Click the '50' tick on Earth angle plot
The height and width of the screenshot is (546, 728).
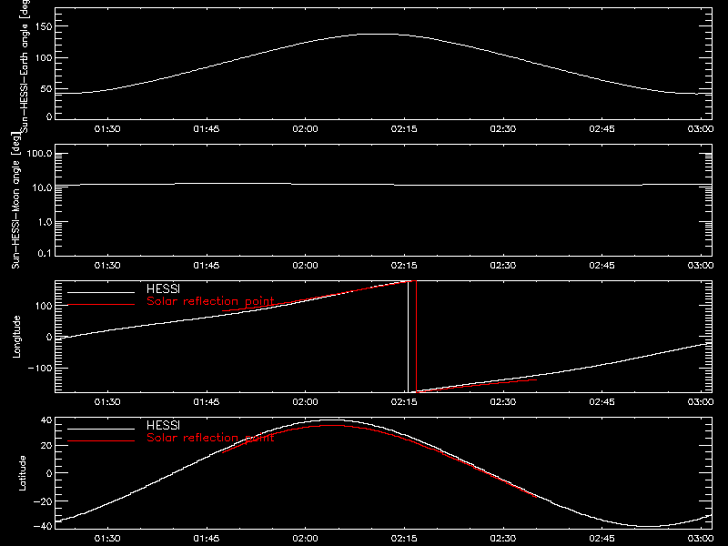(x=46, y=88)
